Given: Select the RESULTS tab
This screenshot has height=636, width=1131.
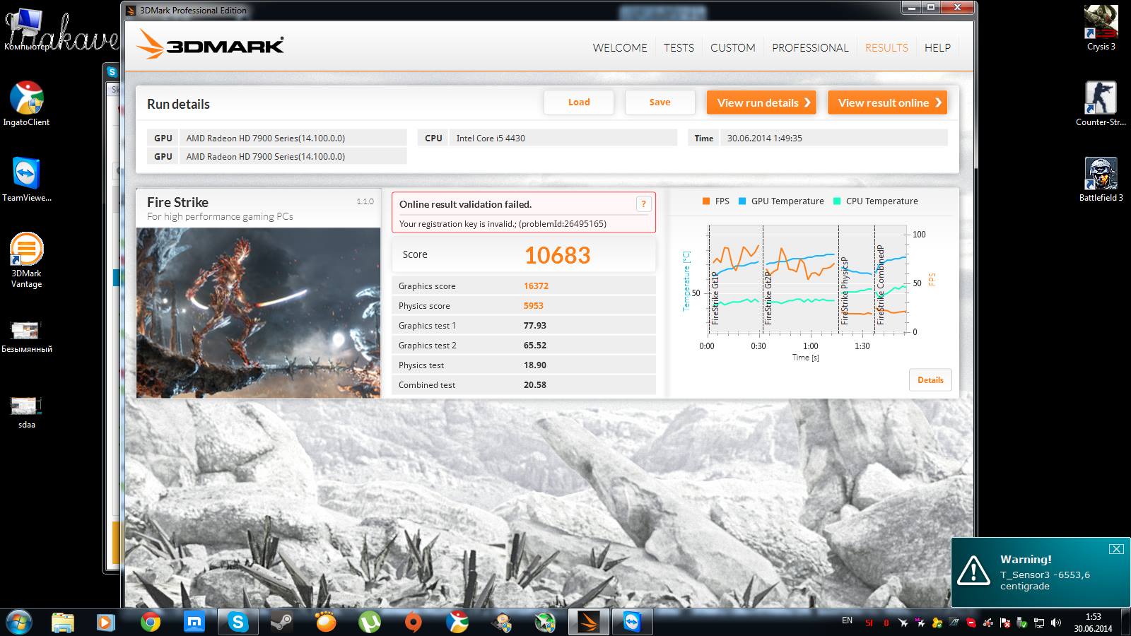Looking at the screenshot, I should point(886,47).
